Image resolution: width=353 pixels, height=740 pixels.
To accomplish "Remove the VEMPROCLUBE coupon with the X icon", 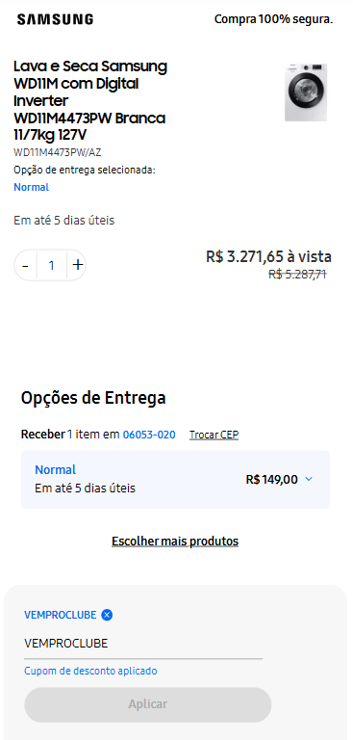I will pos(107,615).
